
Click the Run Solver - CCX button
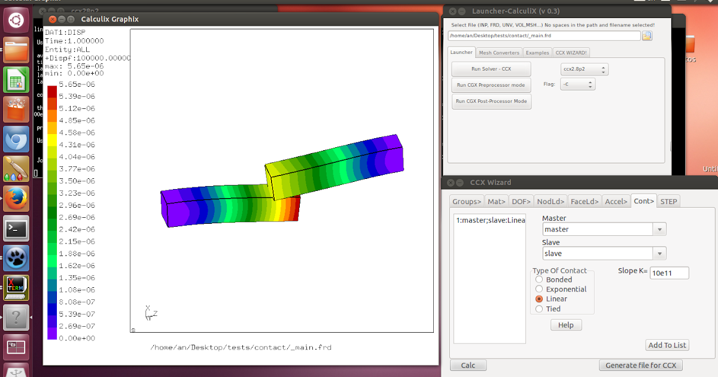[x=491, y=69]
